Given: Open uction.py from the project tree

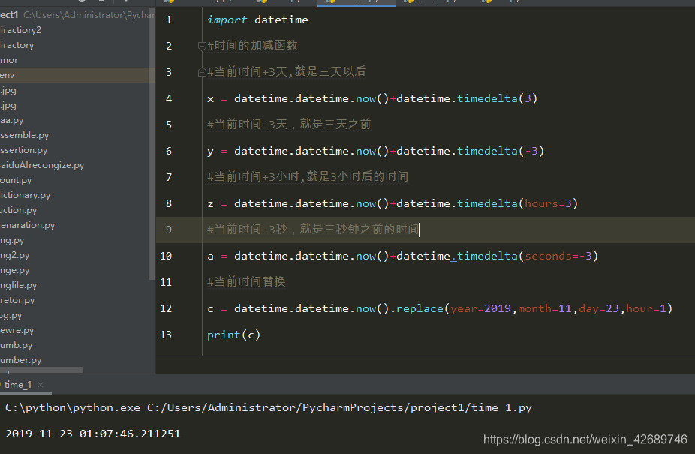Looking at the screenshot, I should coord(19,210).
